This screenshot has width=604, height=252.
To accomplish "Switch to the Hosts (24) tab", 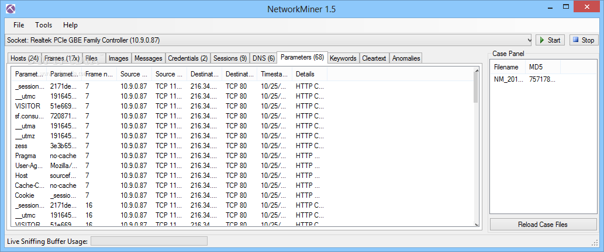I will tap(25, 58).
